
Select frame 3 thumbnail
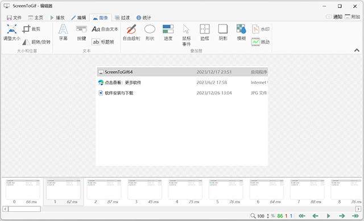pos(144,192)
